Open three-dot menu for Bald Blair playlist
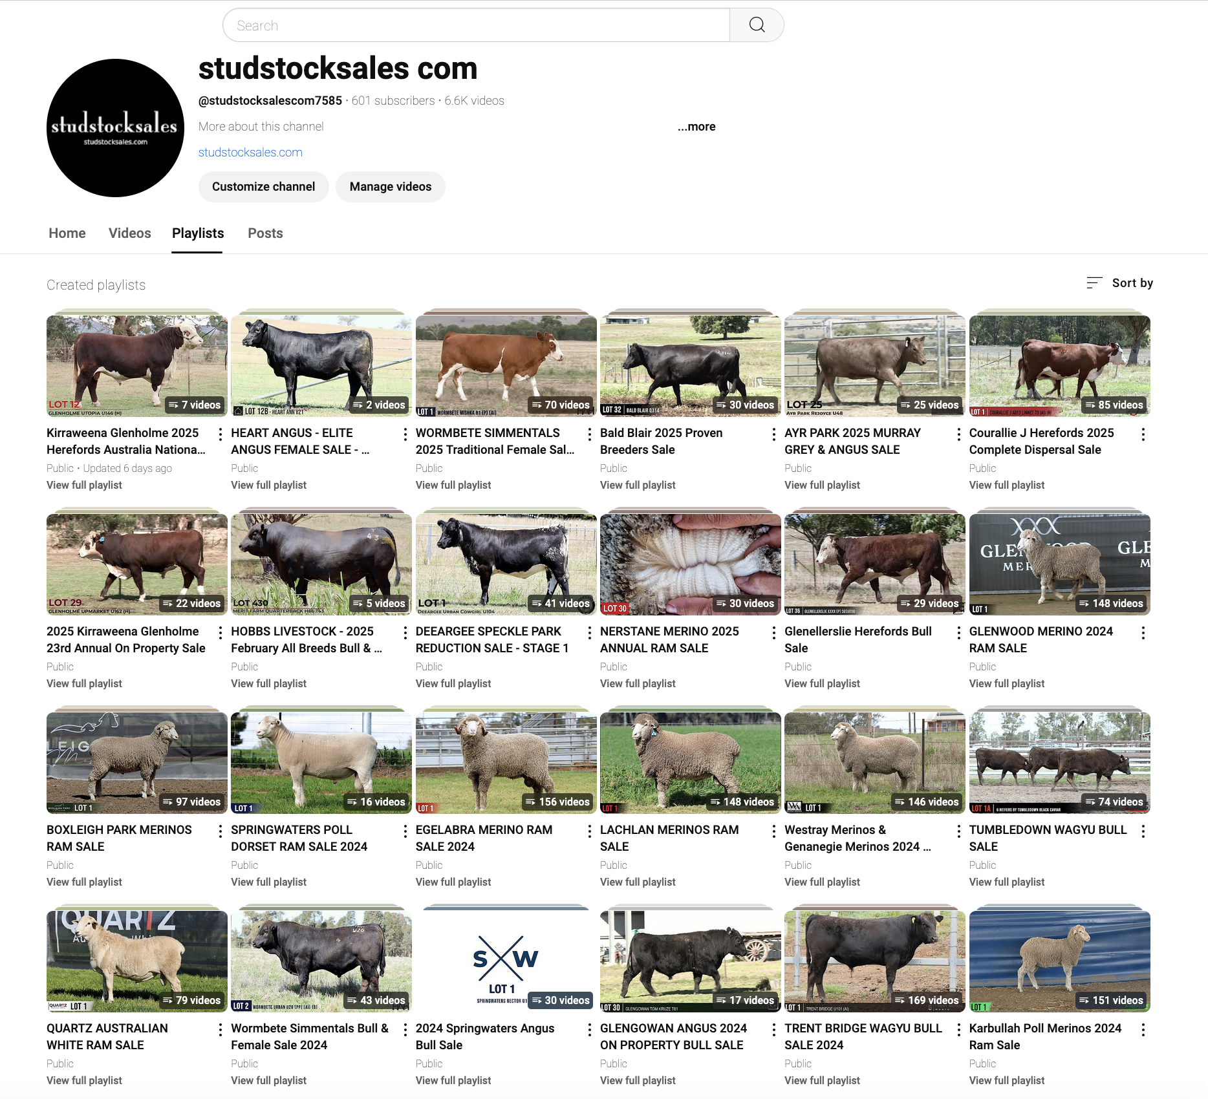 pos(774,434)
